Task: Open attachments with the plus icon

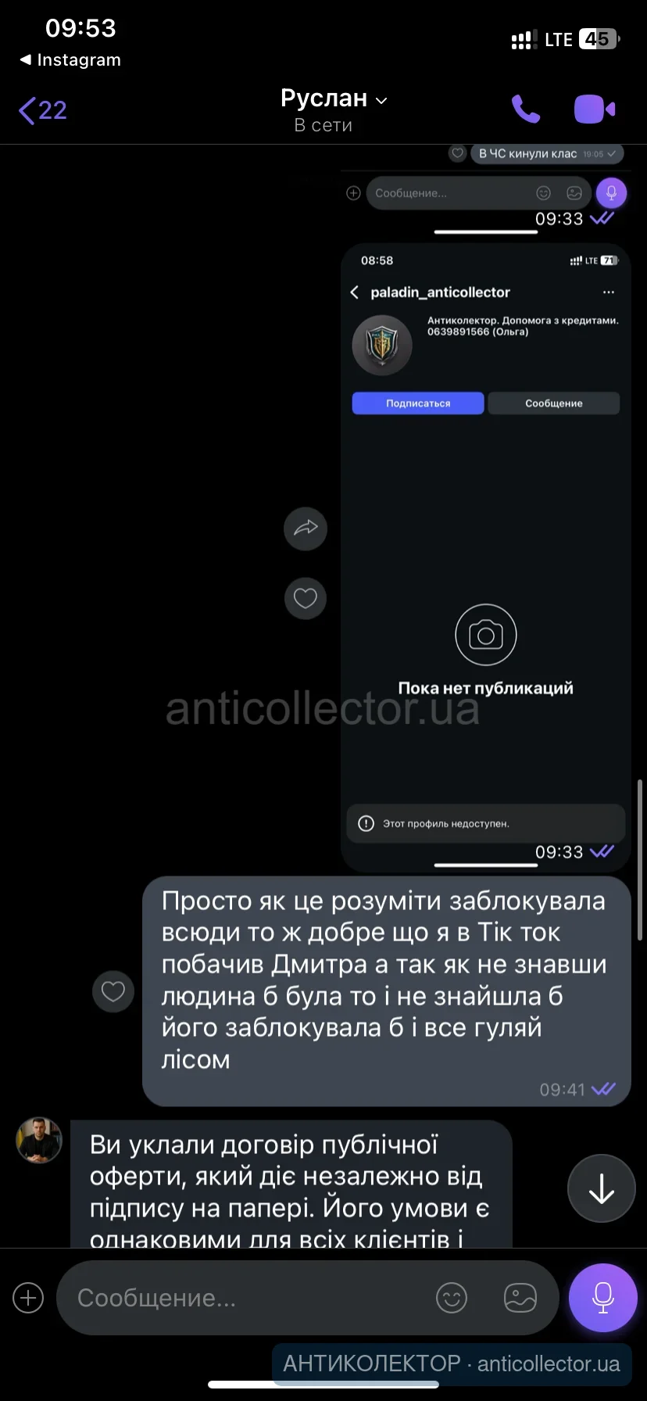Action: click(28, 1298)
